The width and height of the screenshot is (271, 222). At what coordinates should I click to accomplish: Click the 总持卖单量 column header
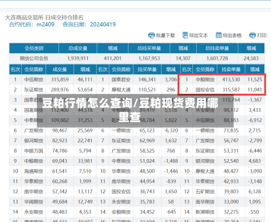coord(217,48)
